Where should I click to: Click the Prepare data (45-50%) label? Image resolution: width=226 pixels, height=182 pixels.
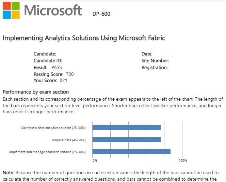69,140
